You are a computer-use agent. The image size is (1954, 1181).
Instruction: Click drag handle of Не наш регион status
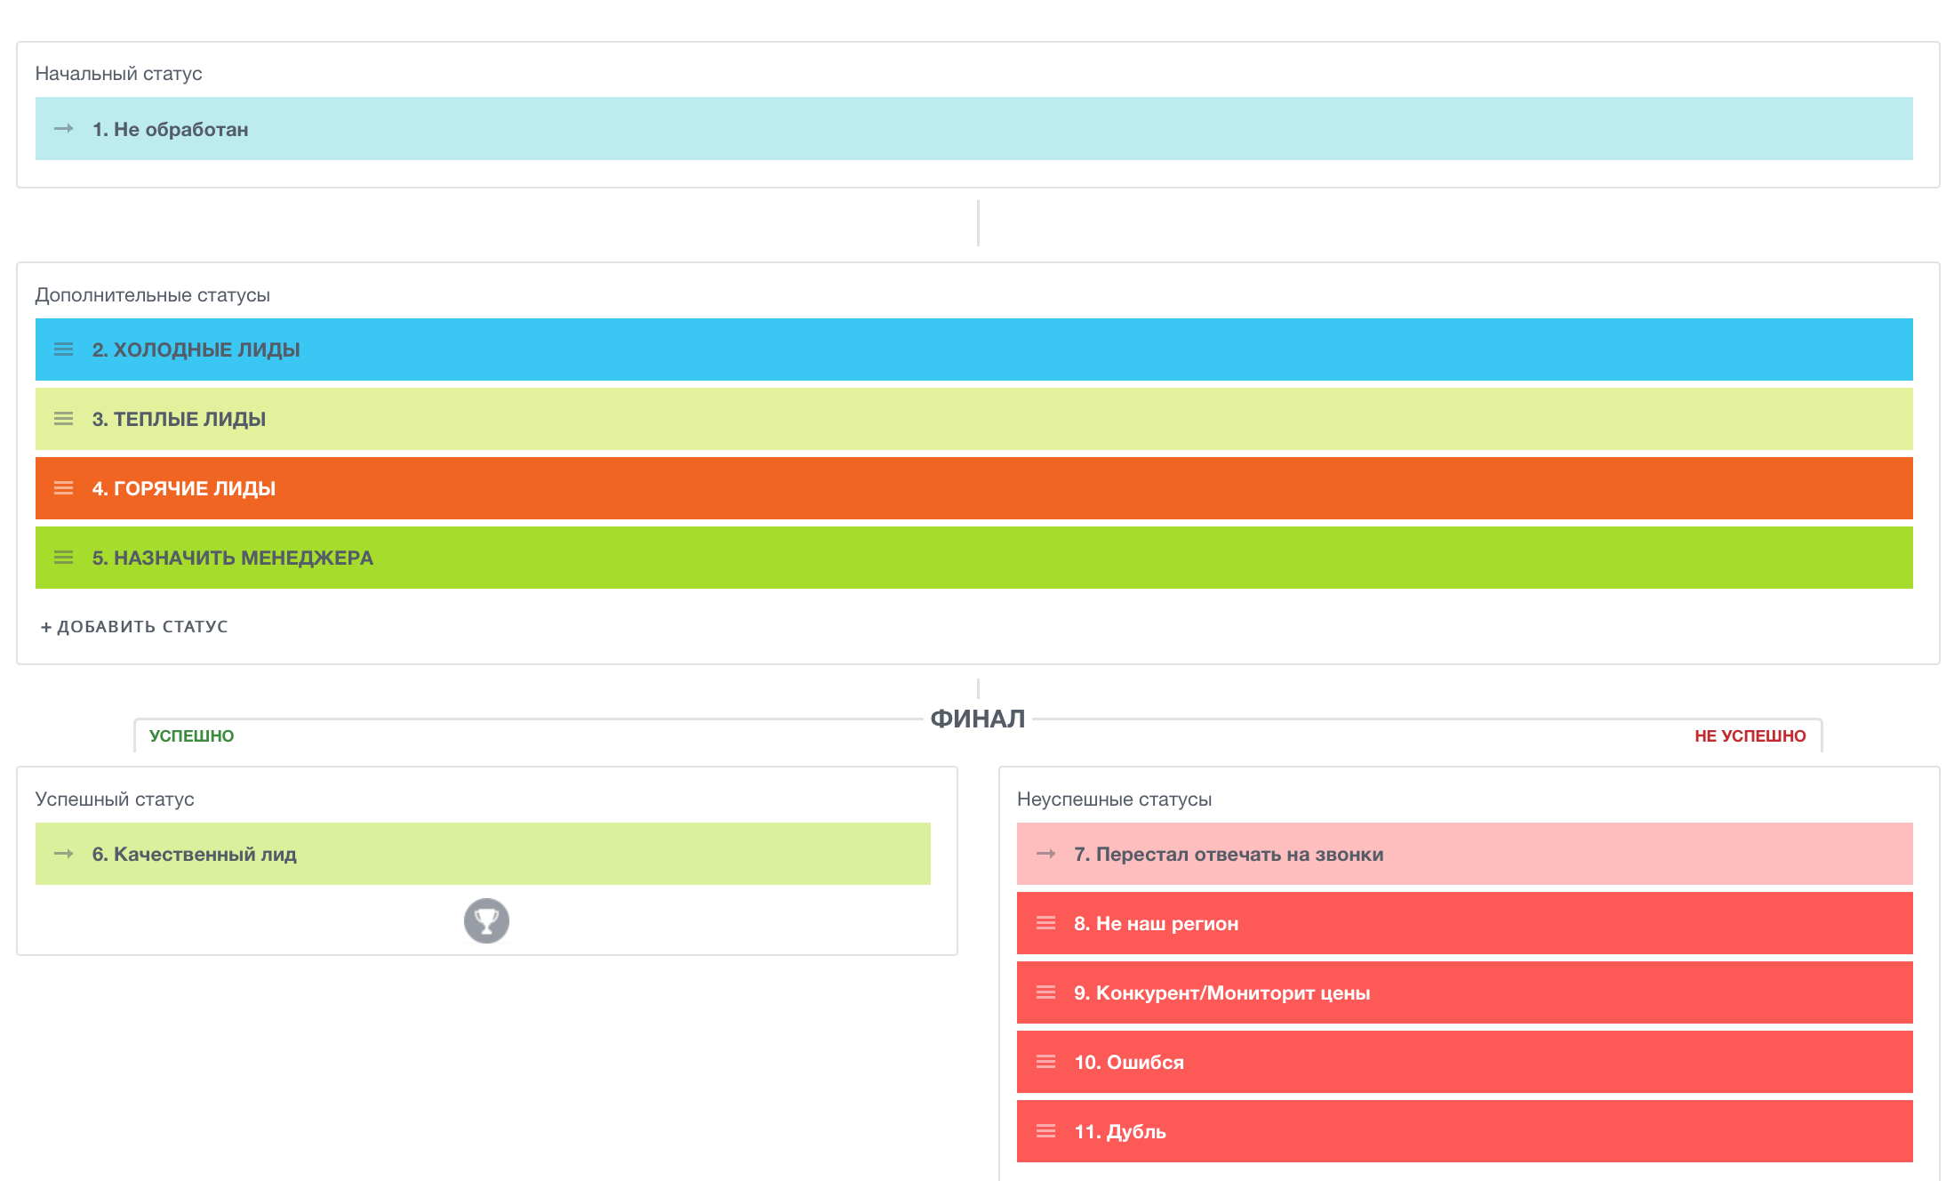1045,923
